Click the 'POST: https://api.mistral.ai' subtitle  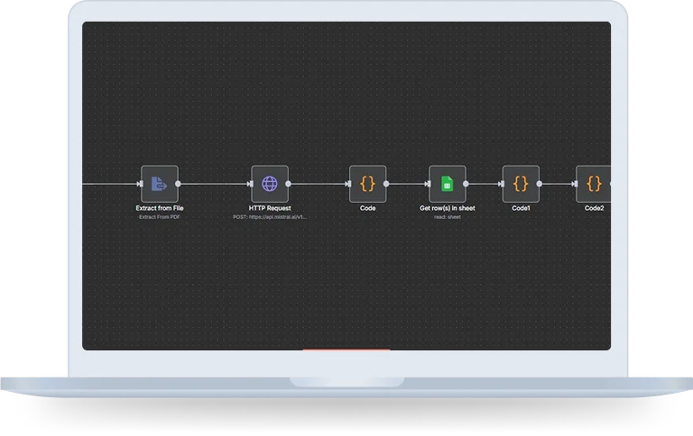coord(269,217)
